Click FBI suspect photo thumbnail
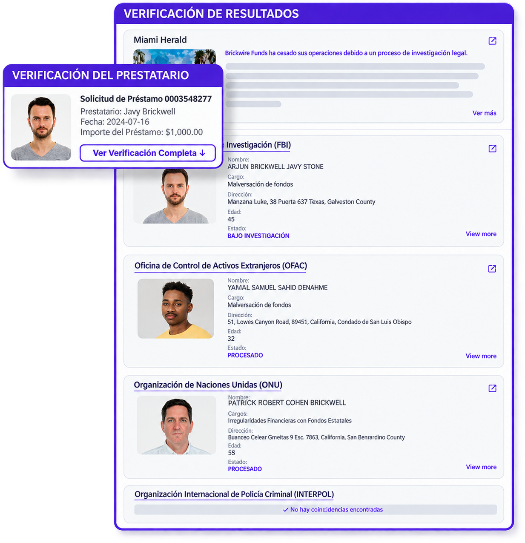Screen dimensions: 525x543 175,196
